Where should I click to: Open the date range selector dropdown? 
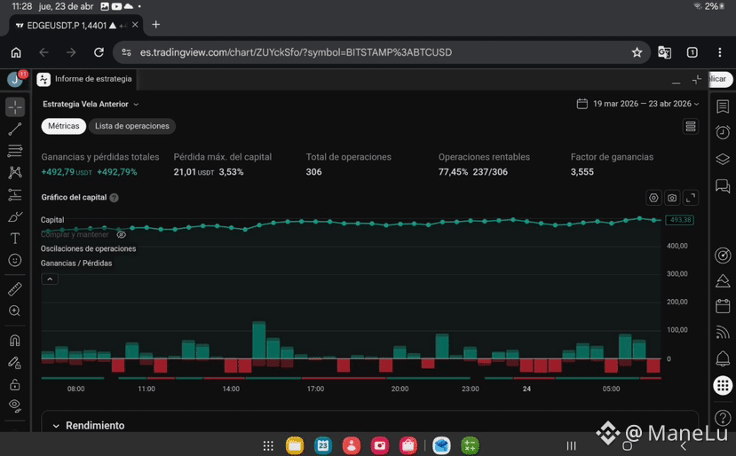[638, 104]
